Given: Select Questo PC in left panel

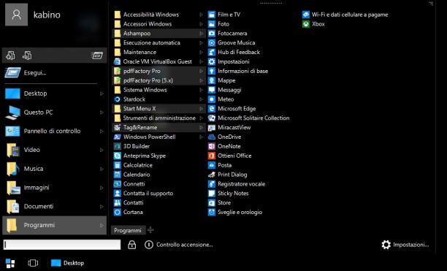Looking at the screenshot, I should point(54,112).
